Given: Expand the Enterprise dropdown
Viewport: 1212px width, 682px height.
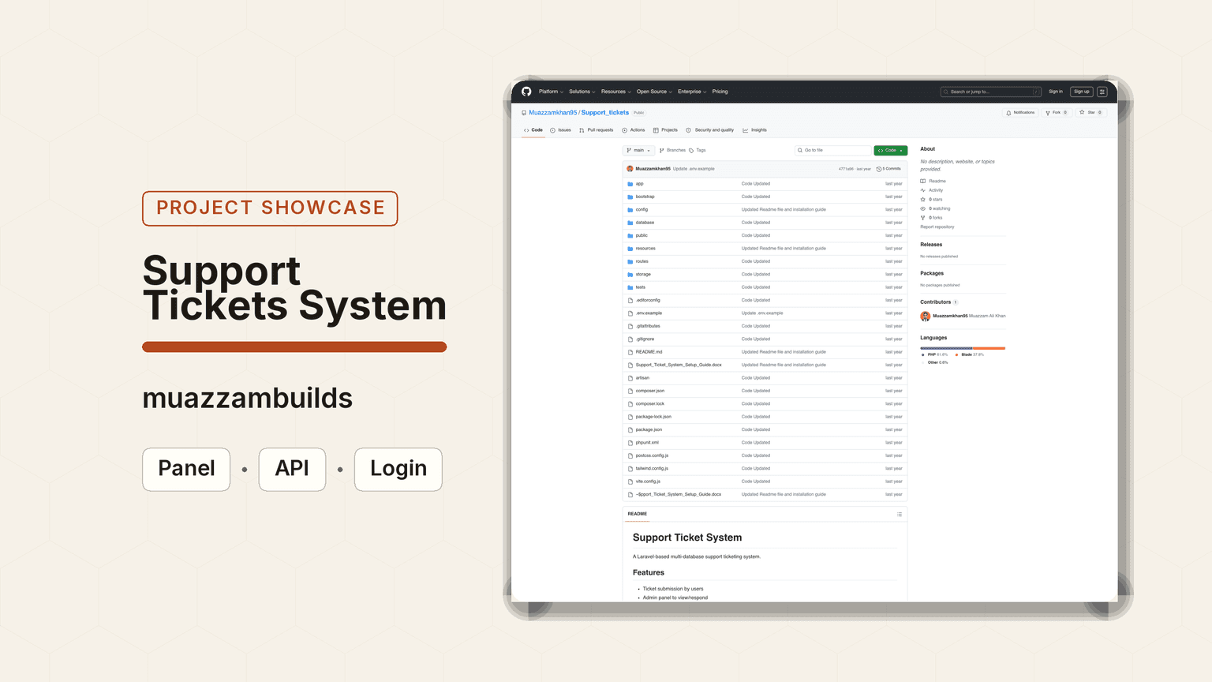Looking at the screenshot, I should point(692,92).
